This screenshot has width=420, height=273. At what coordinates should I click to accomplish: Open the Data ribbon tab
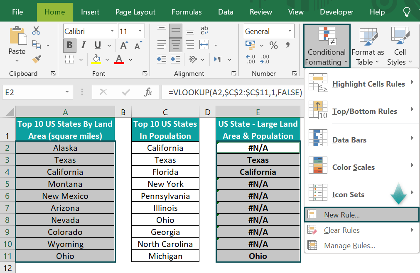click(226, 12)
